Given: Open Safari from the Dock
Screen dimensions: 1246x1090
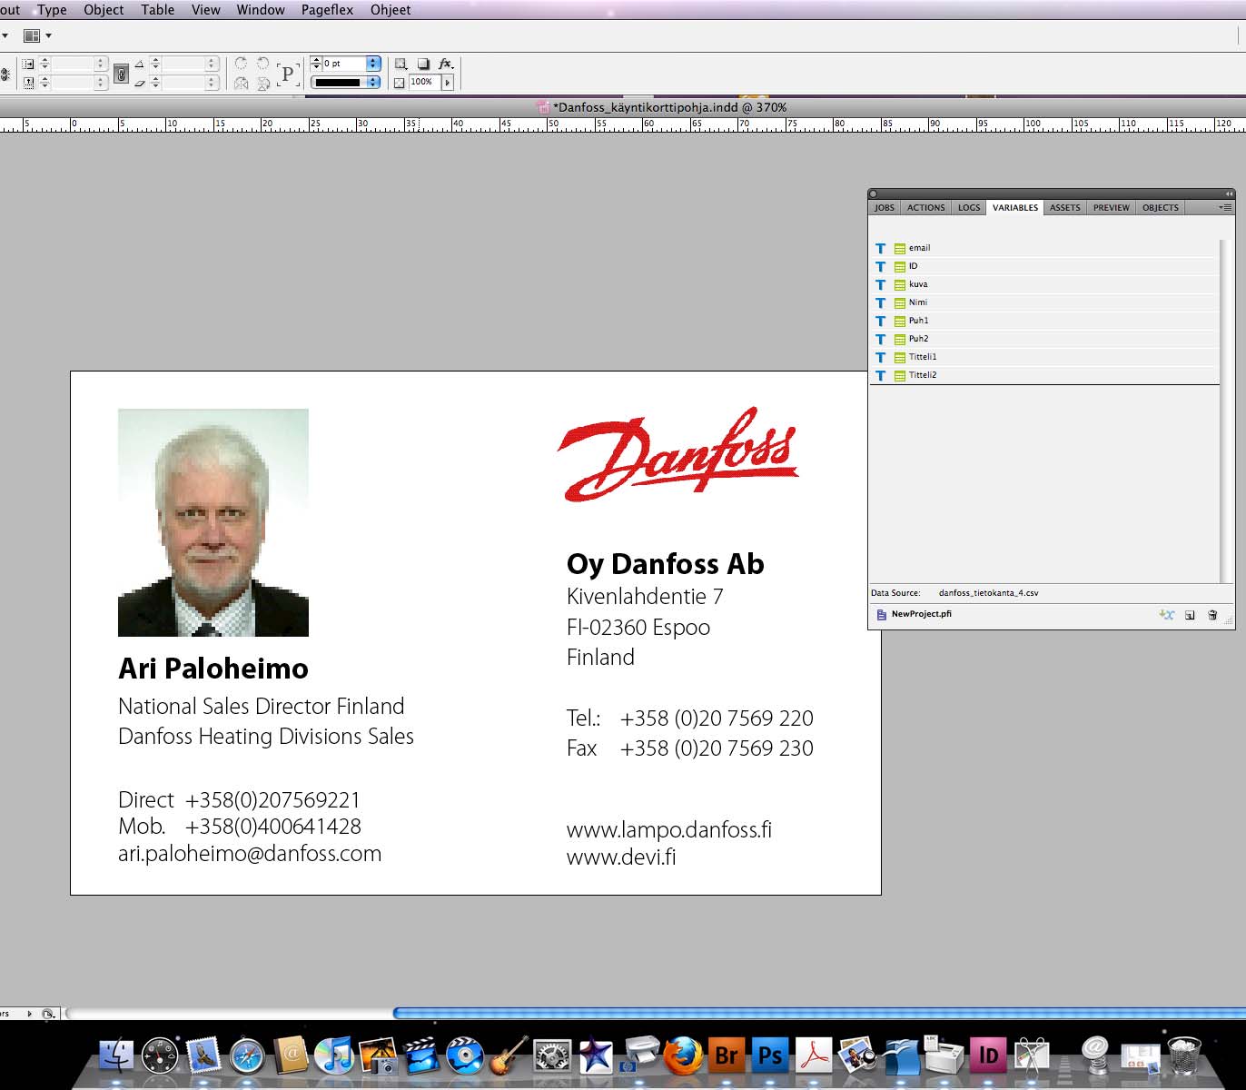Looking at the screenshot, I should [x=247, y=1056].
